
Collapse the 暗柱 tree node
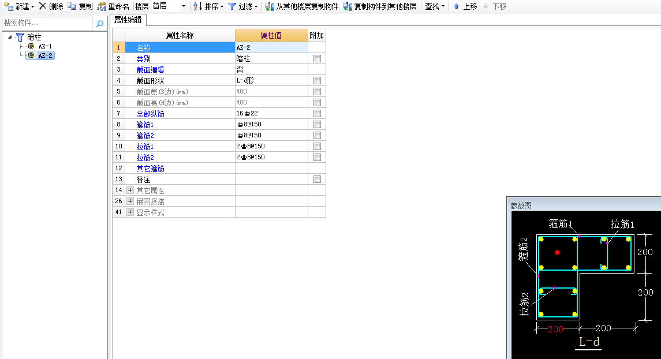click(10, 37)
